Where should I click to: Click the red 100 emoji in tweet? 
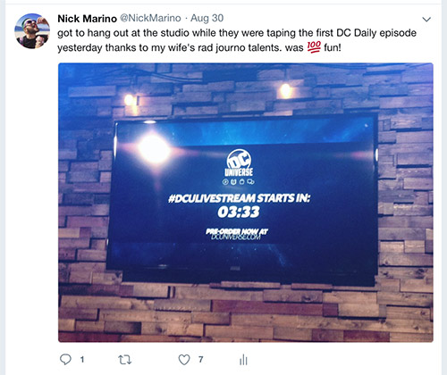click(314, 47)
